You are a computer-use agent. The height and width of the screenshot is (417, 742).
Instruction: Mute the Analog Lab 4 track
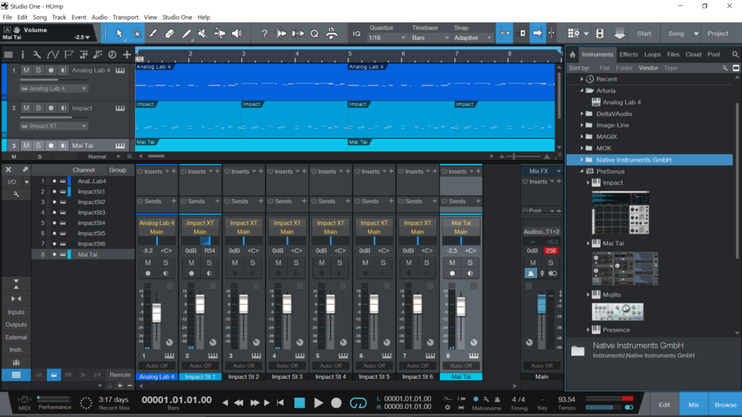(26, 70)
